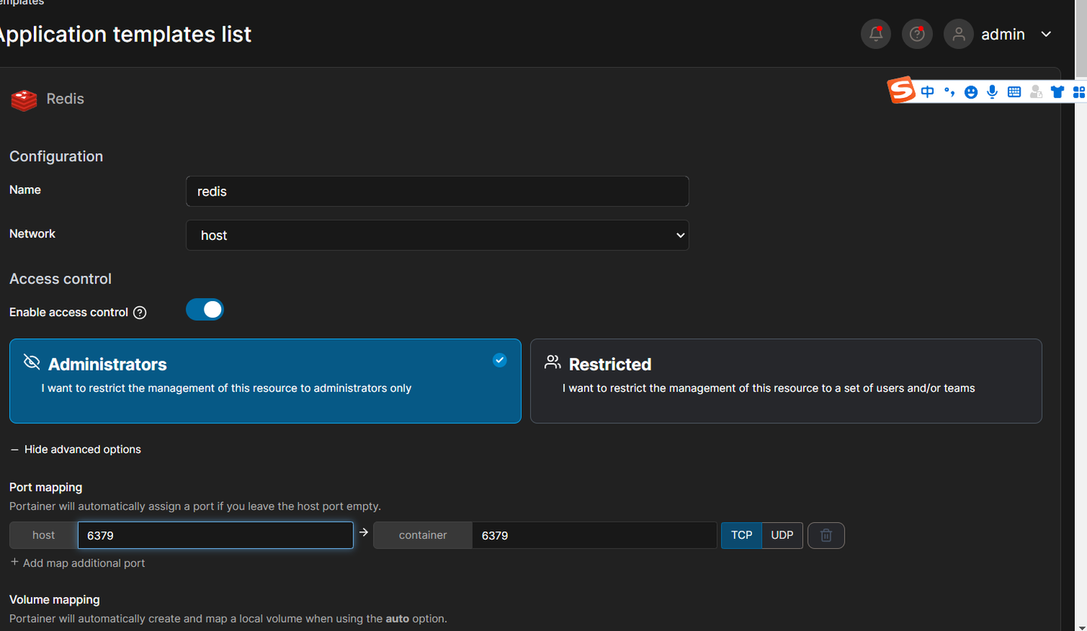Open the notifications bell icon
Screen dimensions: 1087x631
click(876, 34)
